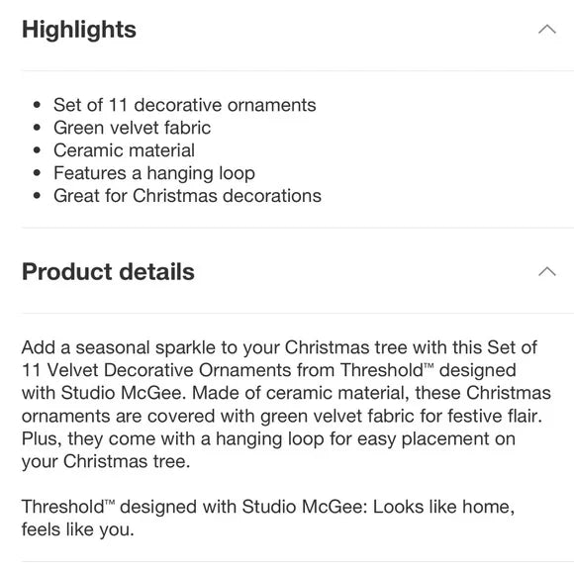
Task: Click the Highlights heading
Action: (x=79, y=30)
